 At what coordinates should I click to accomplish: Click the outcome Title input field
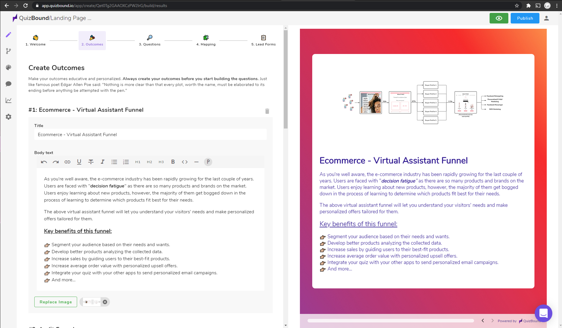[x=150, y=135]
